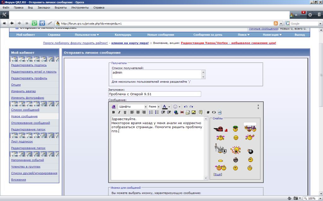The width and height of the screenshot is (323, 201).
Task: Open the Виджеты menu
Action: [x=61, y=8]
